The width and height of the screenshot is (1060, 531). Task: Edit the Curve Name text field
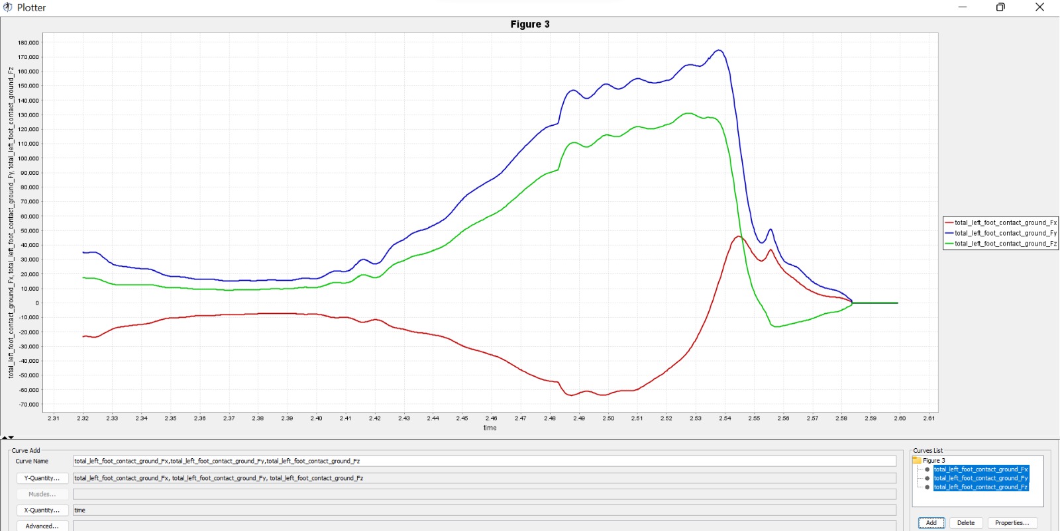484,461
